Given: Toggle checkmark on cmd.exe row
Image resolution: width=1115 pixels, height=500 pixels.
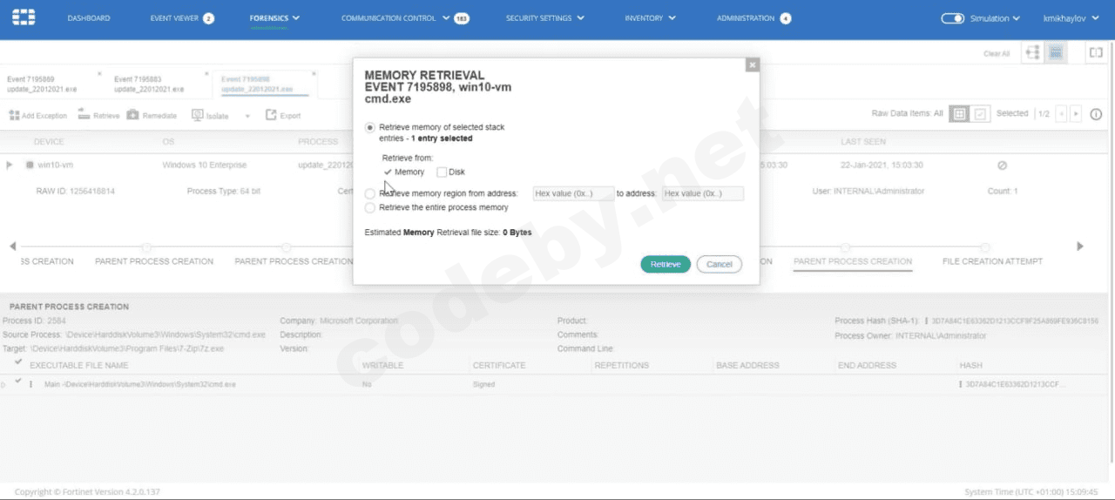Looking at the screenshot, I should (18, 381).
